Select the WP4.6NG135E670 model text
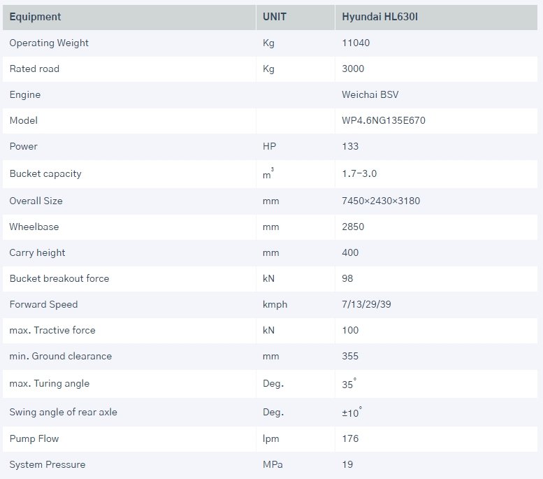 point(384,120)
